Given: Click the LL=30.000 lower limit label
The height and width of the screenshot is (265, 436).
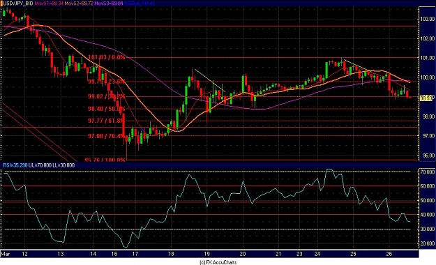Looking at the screenshot, I should pyautogui.click(x=63, y=165).
